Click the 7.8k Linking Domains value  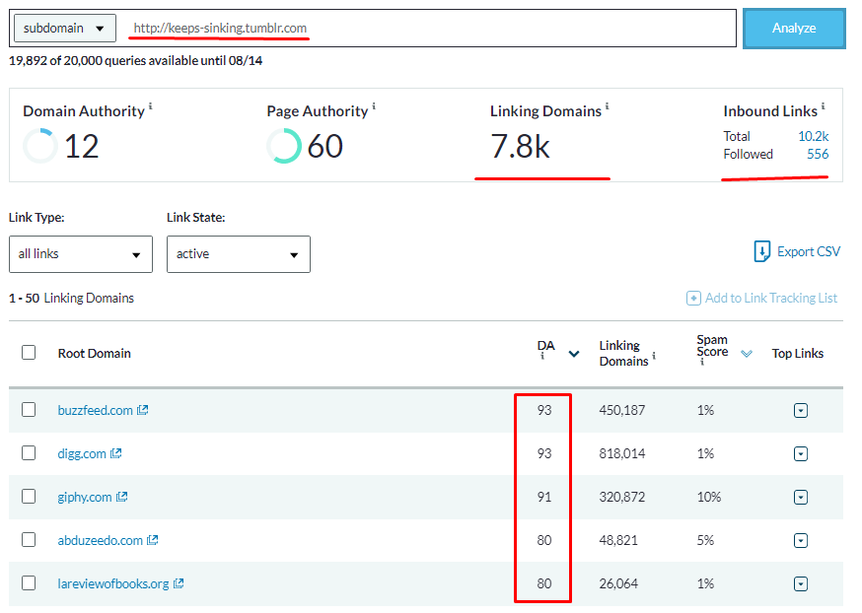520,146
